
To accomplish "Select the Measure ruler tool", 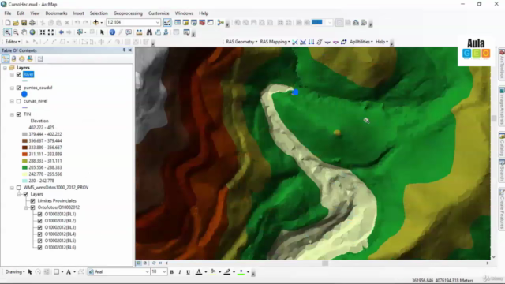I will click(139, 32).
